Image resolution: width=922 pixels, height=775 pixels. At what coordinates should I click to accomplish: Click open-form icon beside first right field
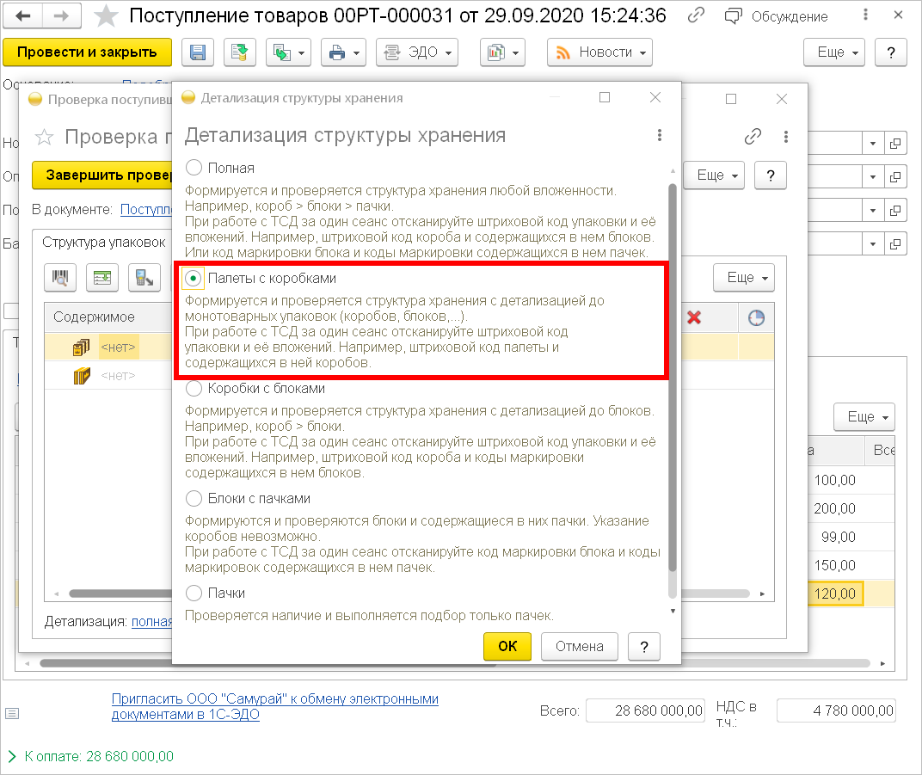(895, 143)
